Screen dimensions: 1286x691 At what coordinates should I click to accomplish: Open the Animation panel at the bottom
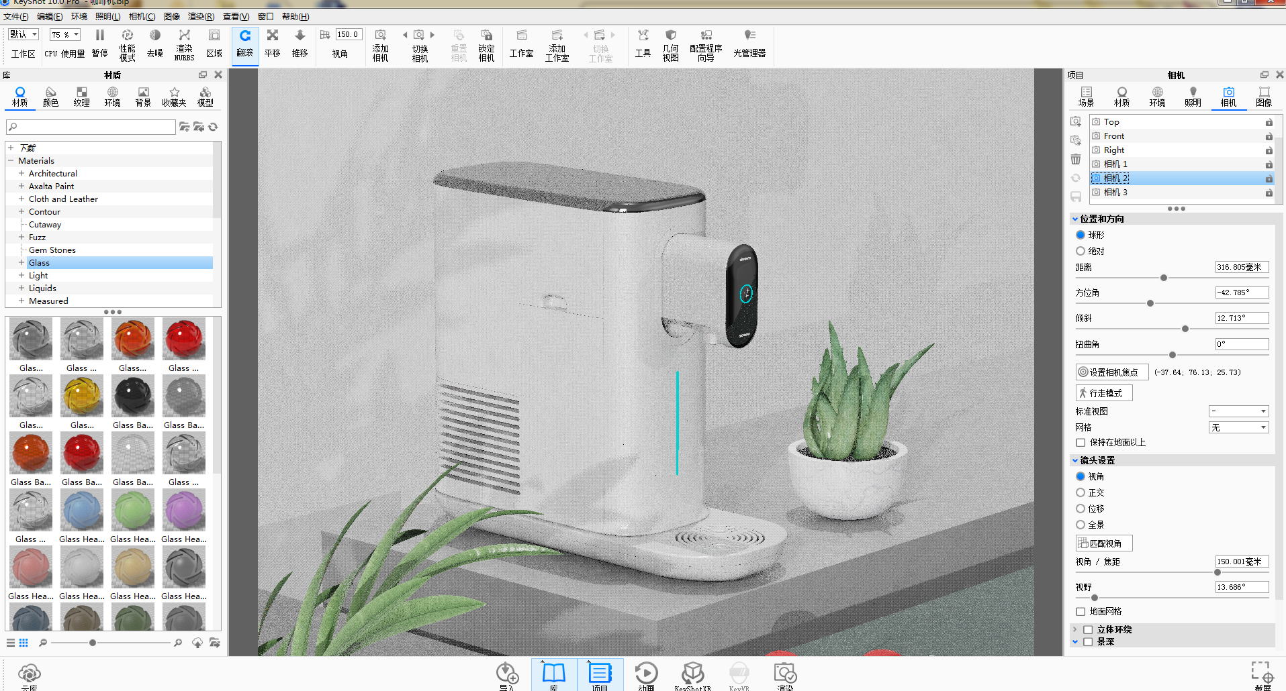click(646, 676)
